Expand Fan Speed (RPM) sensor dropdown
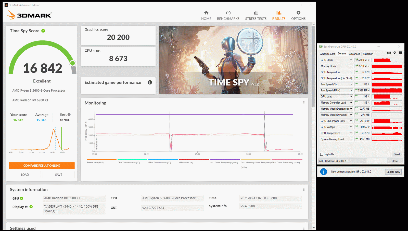The image size is (408, 231). point(351,91)
